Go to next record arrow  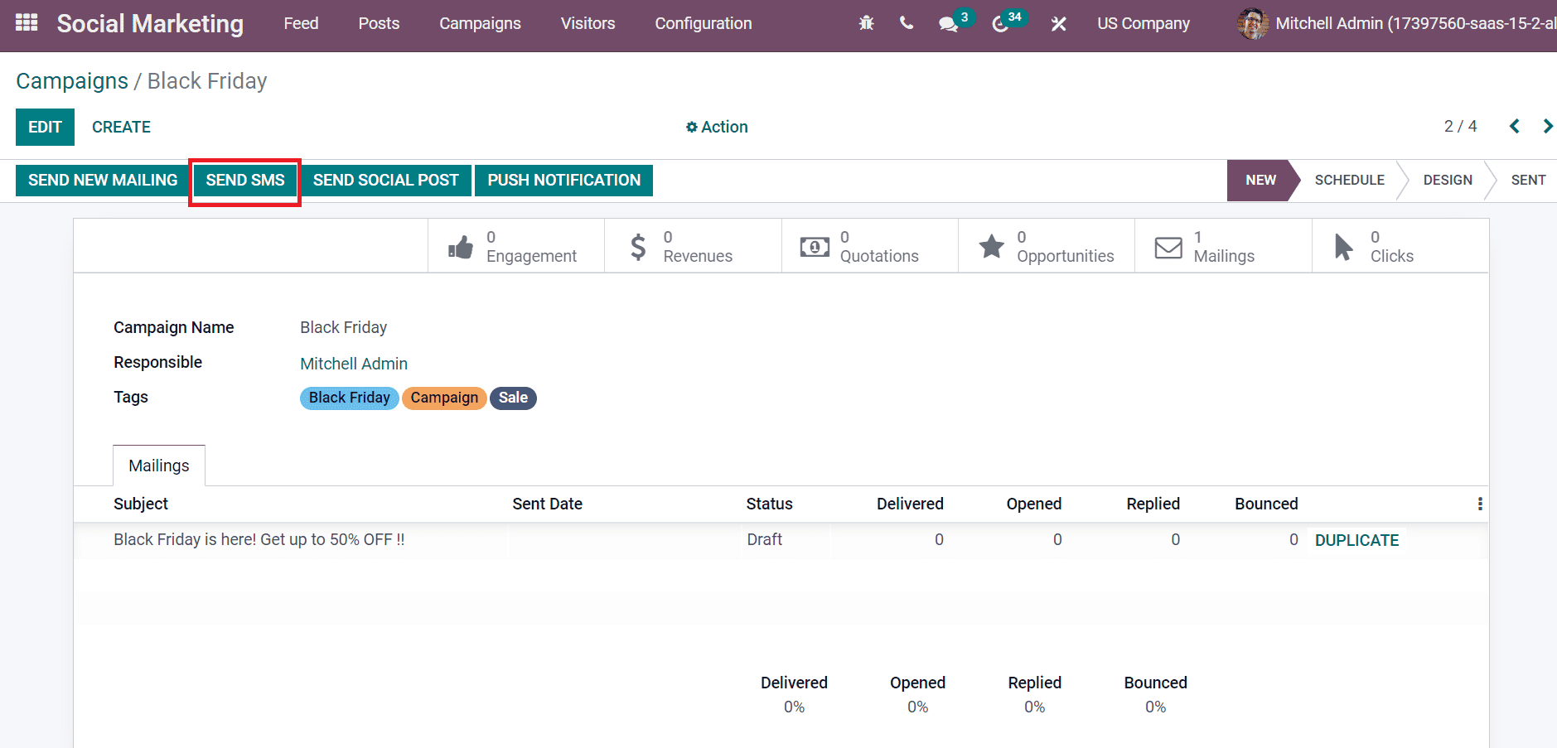pos(1547,126)
